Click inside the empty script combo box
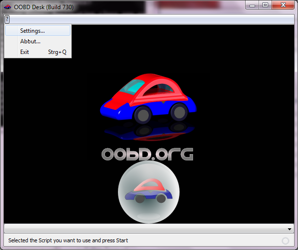The width and height of the screenshot is (298, 250). (x=144, y=229)
